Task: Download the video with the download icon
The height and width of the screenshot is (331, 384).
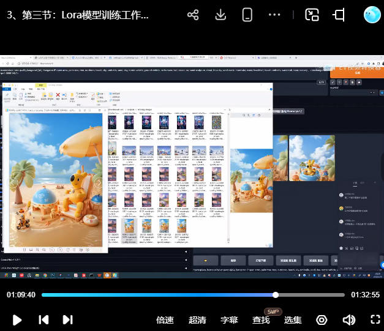Action: click(221, 15)
